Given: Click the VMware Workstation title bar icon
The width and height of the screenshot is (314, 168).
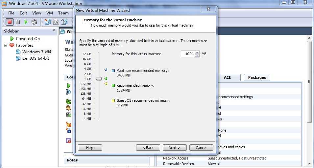Looking at the screenshot, I should click(x=4, y=3).
